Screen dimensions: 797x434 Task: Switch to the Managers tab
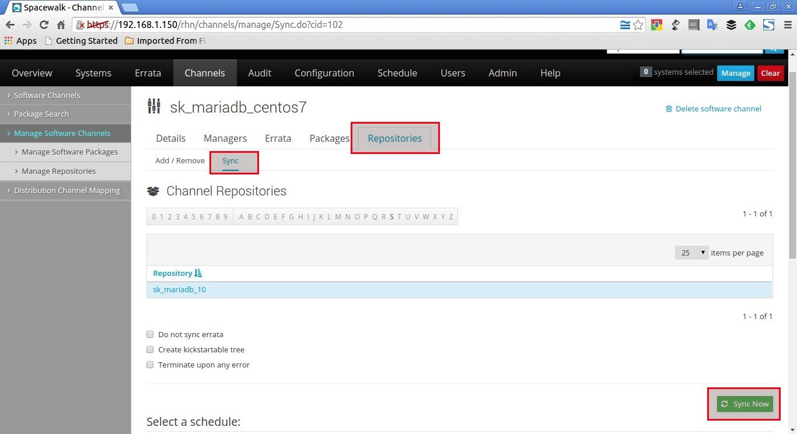click(225, 138)
